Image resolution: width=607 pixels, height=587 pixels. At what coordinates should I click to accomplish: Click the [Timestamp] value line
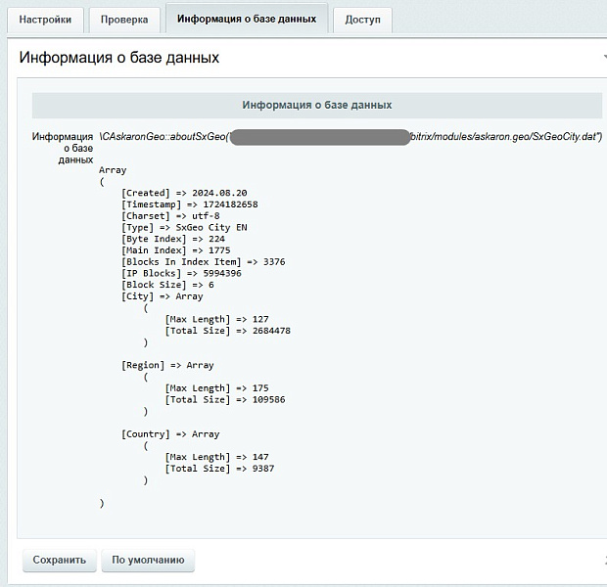pyautogui.click(x=189, y=204)
